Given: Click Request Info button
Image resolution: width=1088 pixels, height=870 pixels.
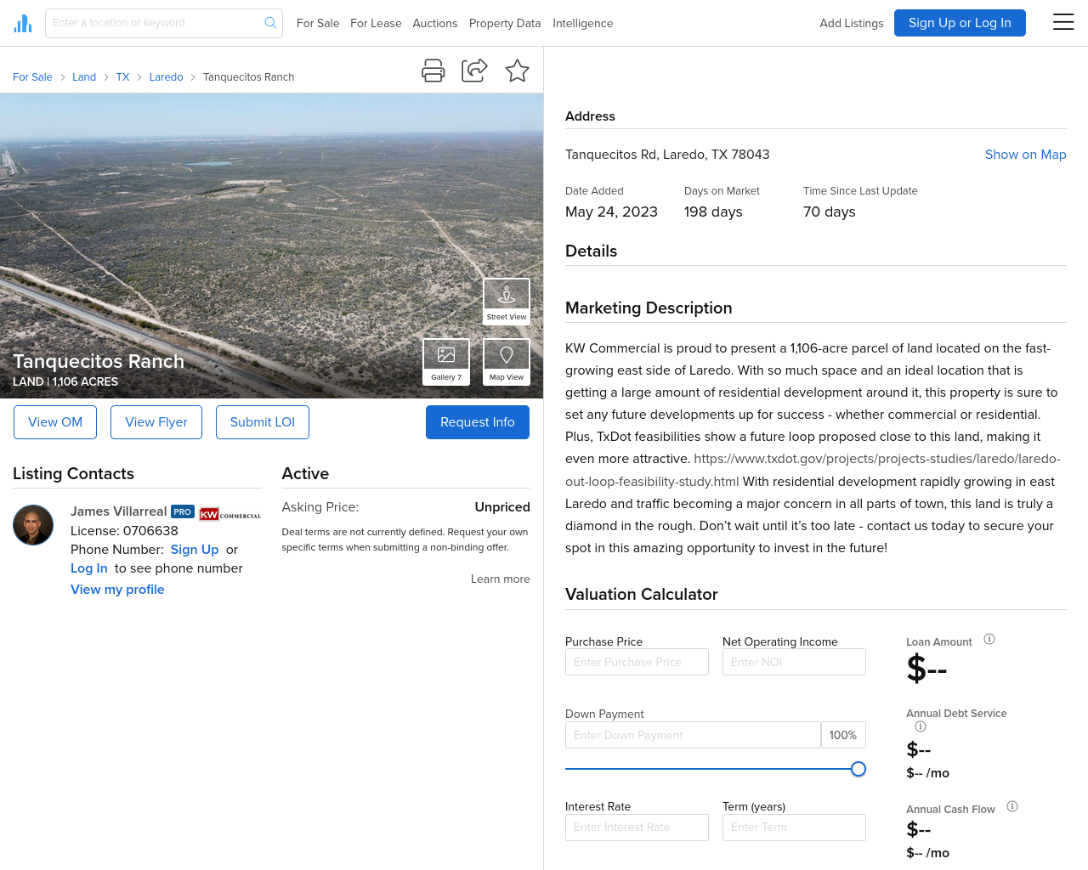Looking at the screenshot, I should click(x=478, y=422).
